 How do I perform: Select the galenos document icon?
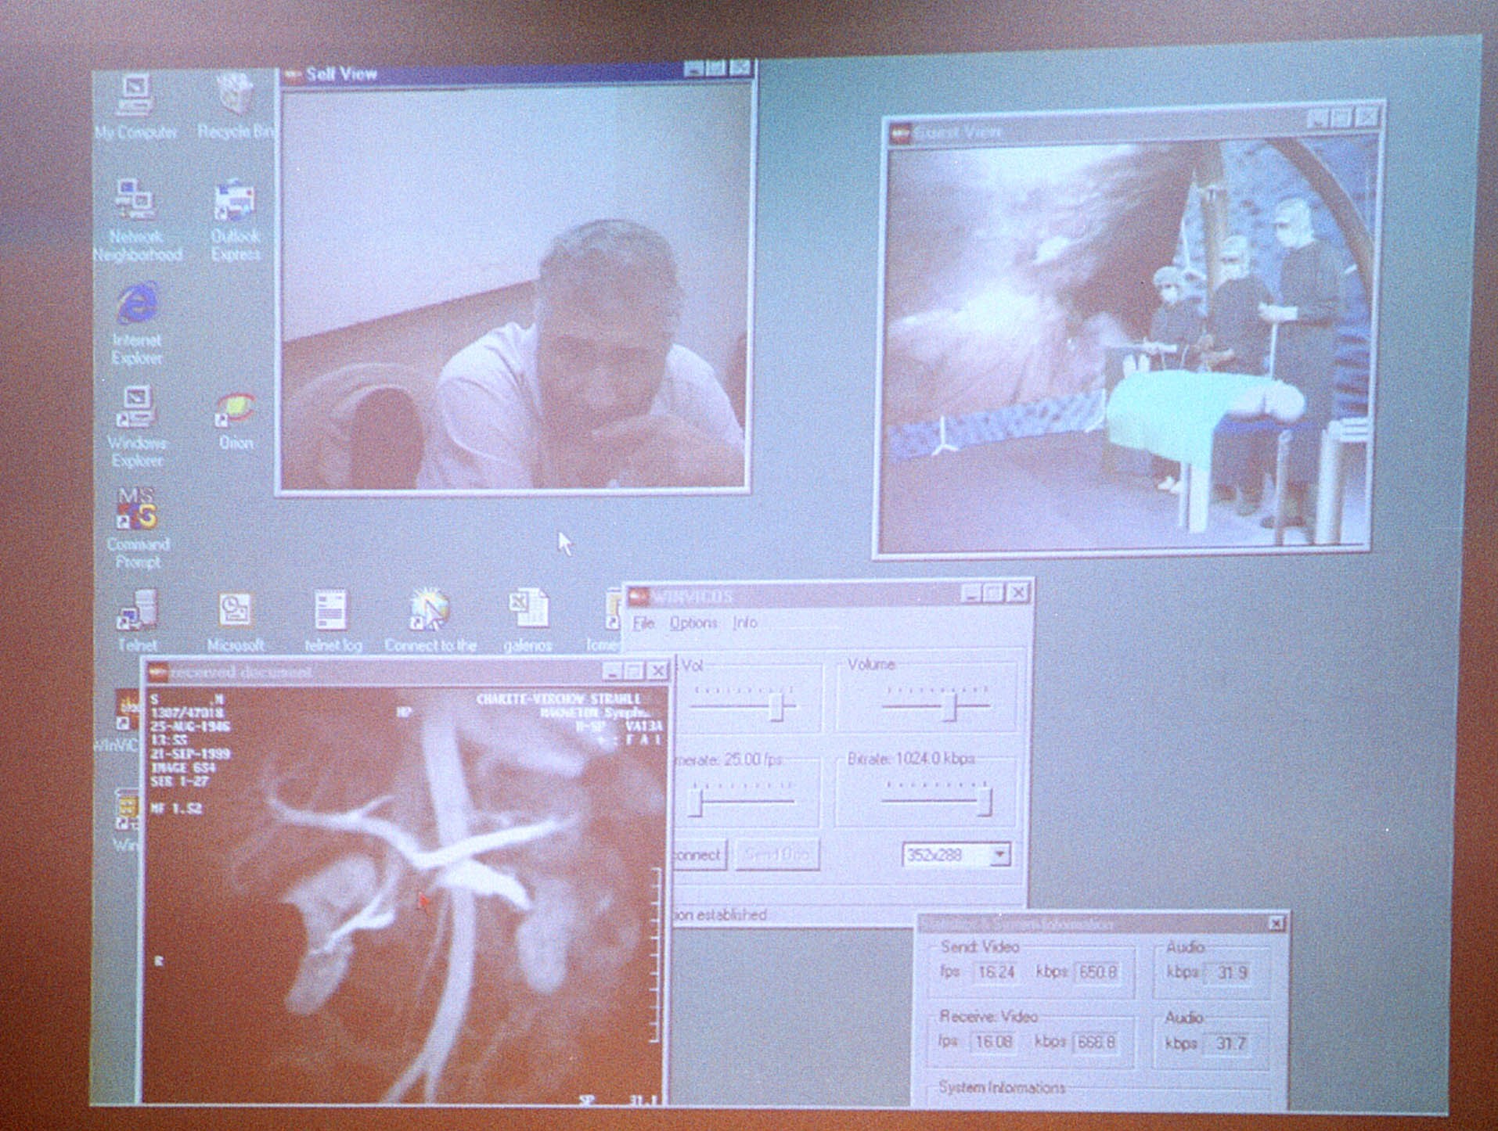tap(528, 622)
